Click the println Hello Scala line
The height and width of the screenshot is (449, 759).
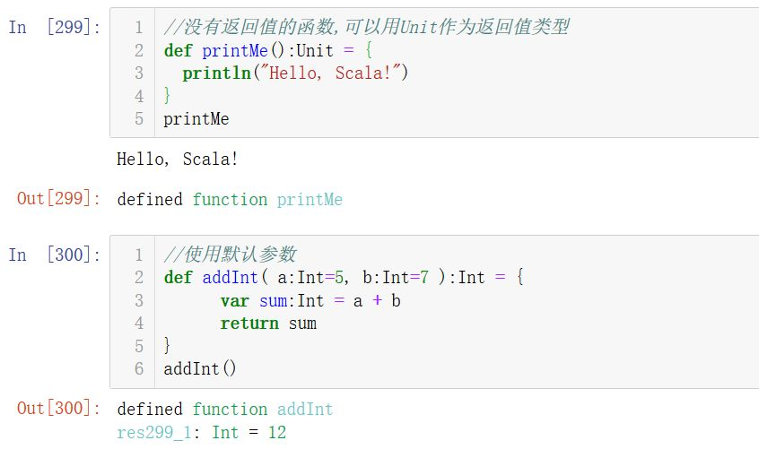point(295,73)
